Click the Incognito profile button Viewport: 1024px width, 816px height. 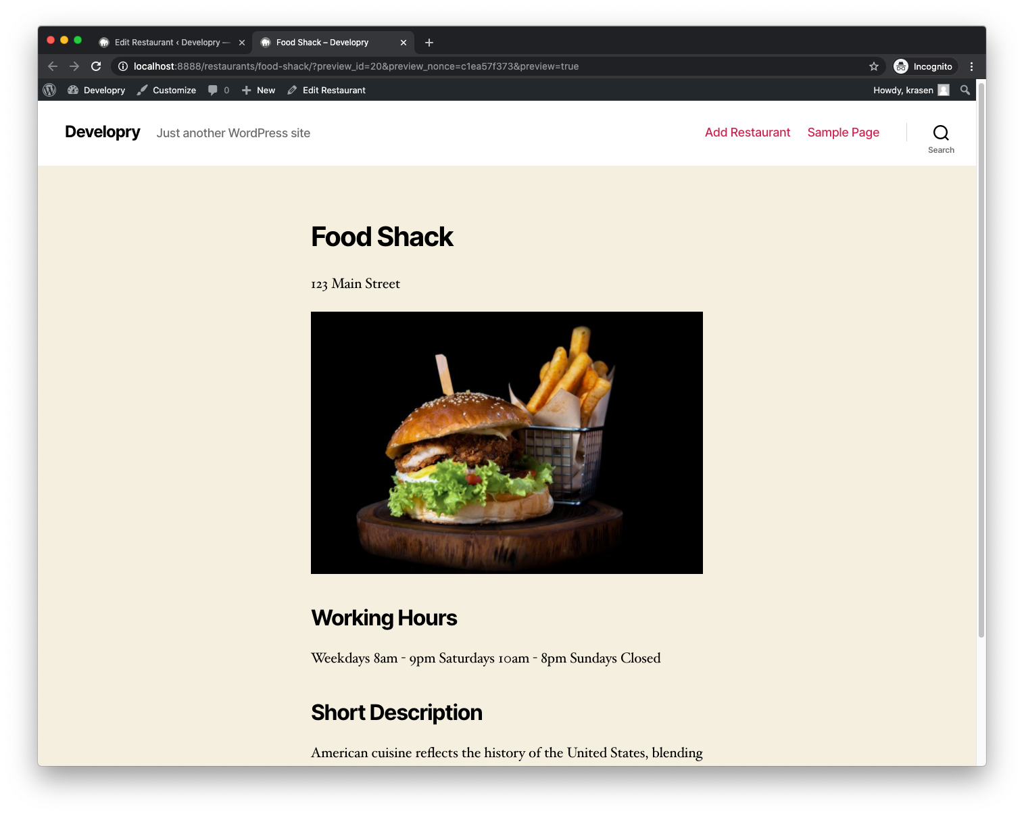pos(923,66)
